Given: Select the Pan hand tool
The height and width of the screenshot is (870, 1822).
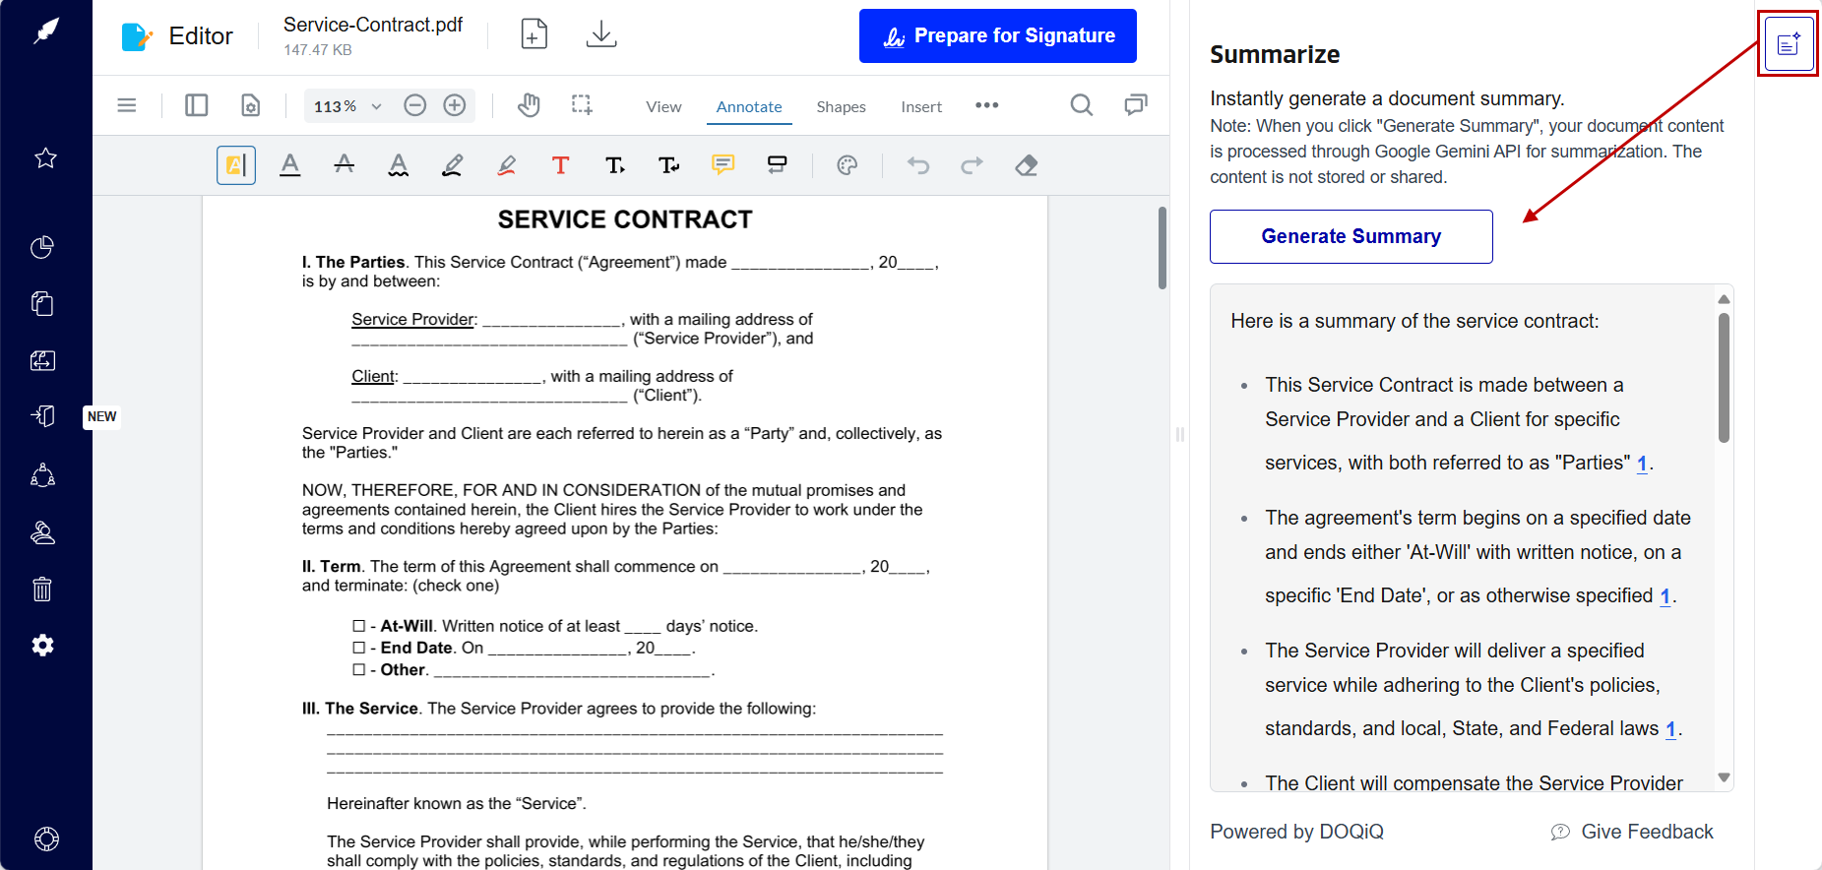Looking at the screenshot, I should [x=529, y=105].
